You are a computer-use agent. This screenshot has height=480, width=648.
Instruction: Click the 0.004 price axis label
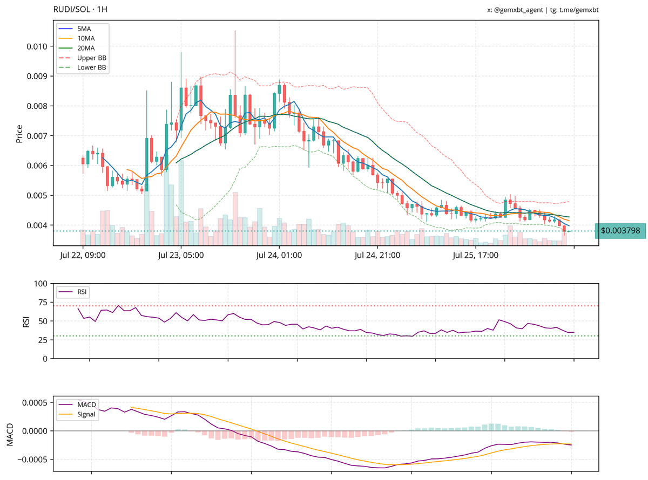pyautogui.click(x=36, y=225)
